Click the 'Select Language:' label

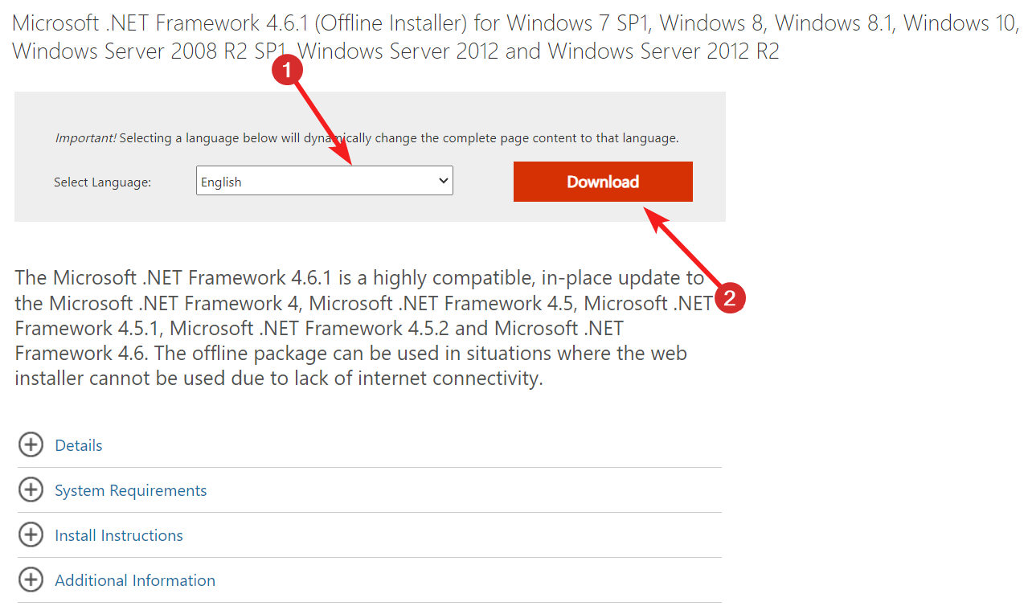coord(102,182)
